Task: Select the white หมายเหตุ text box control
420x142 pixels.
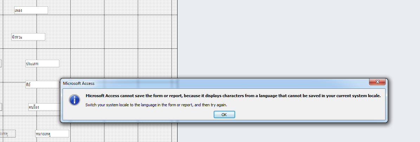Action: pyautogui.click(x=52, y=134)
